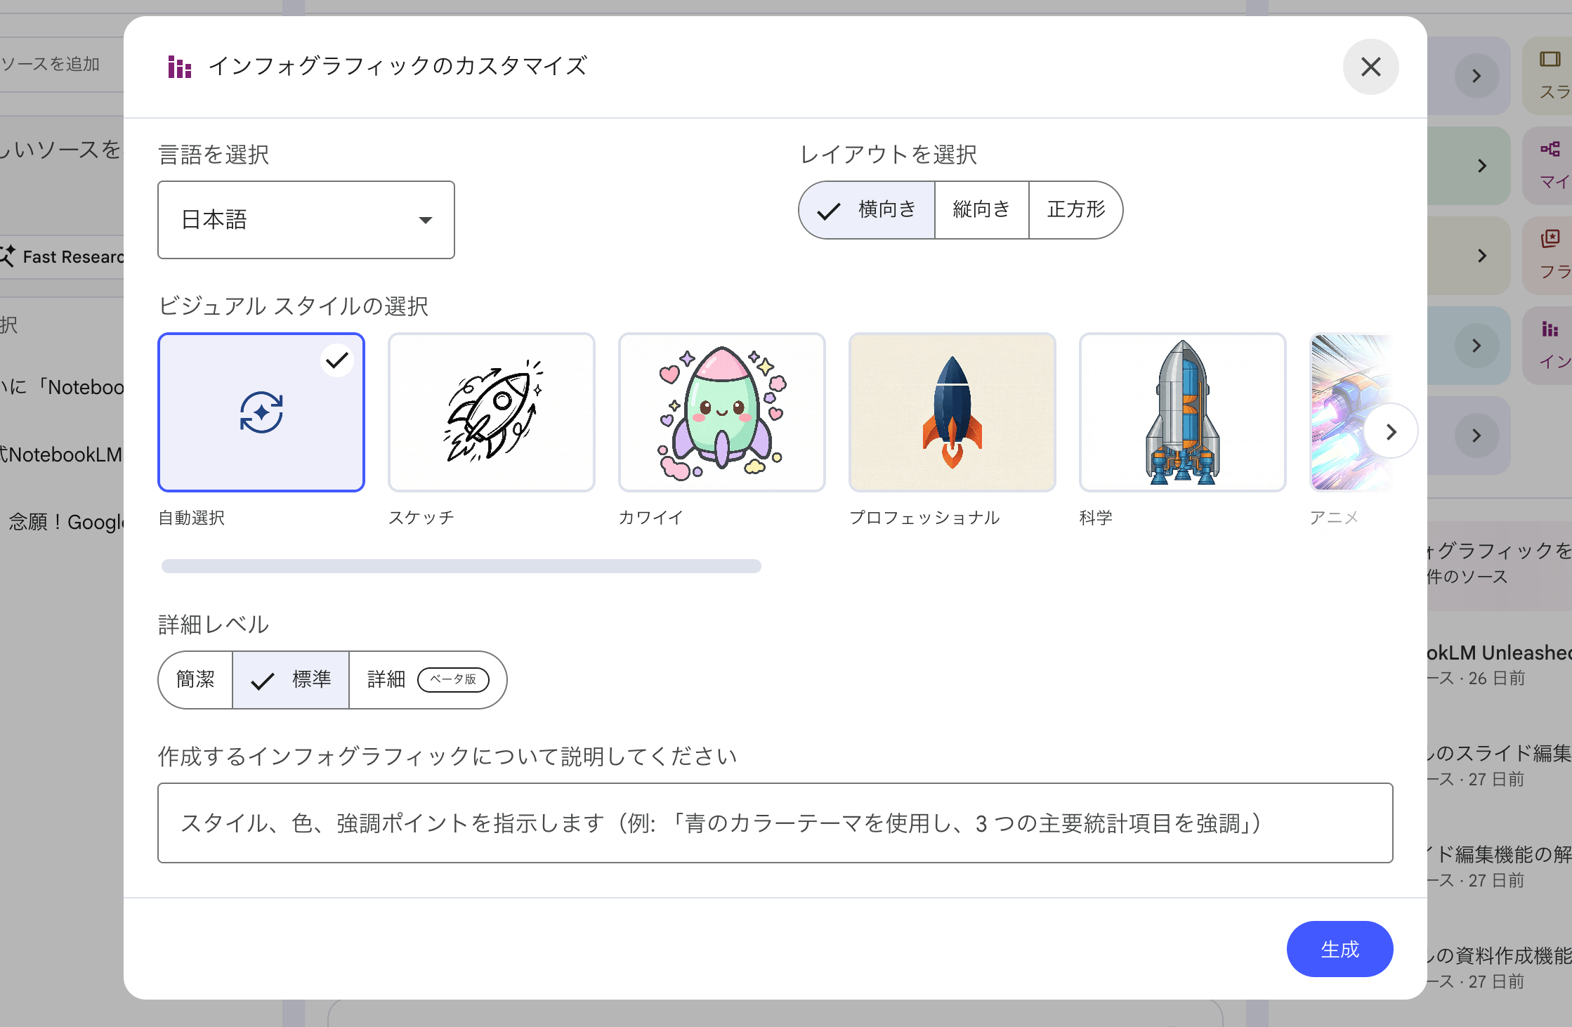Click the Fast Research sparkle icon

coord(7,256)
